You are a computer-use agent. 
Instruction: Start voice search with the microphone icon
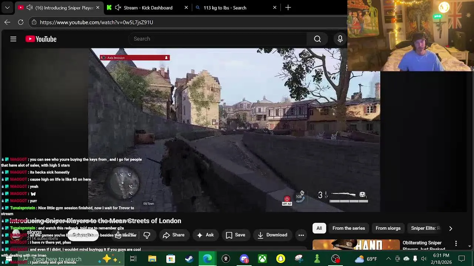(x=340, y=39)
